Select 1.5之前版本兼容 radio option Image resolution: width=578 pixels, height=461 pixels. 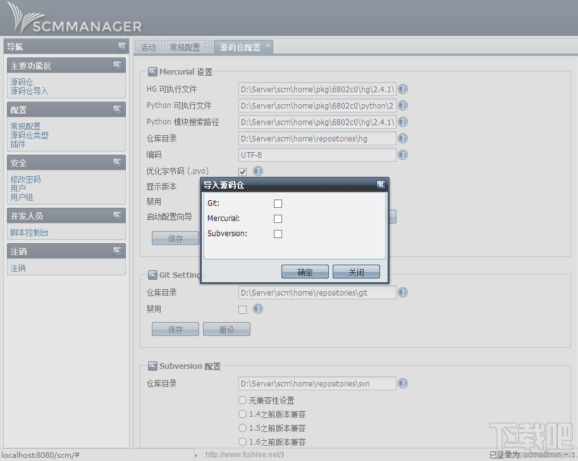click(242, 428)
